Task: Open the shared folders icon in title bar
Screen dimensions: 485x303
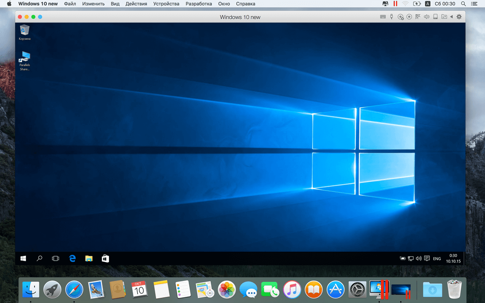Action: (444, 17)
